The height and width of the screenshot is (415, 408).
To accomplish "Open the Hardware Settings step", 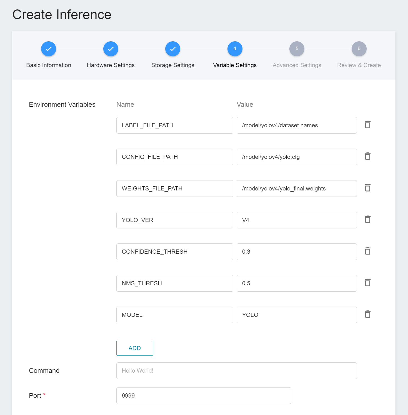I will [111, 49].
